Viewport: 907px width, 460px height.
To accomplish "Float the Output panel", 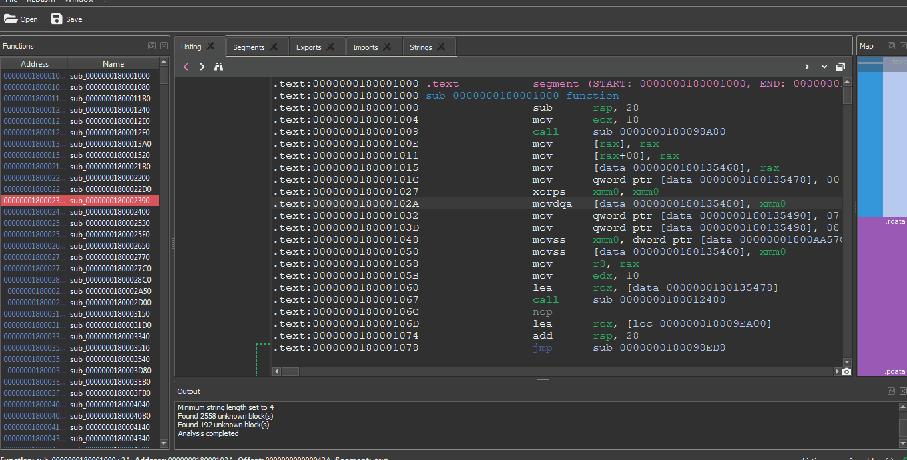I will tap(891, 391).
